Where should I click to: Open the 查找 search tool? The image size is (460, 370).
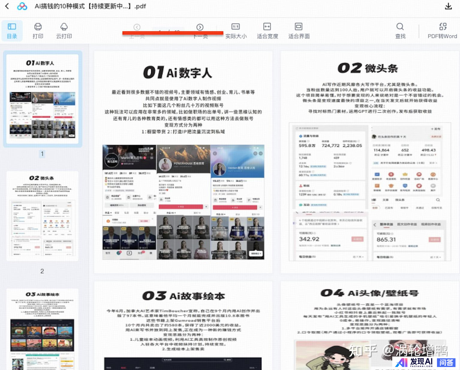click(x=400, y=31)
